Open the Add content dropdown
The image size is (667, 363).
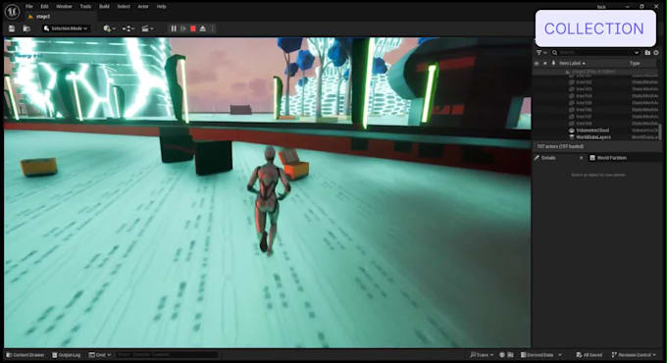click(x=109, y=28)
